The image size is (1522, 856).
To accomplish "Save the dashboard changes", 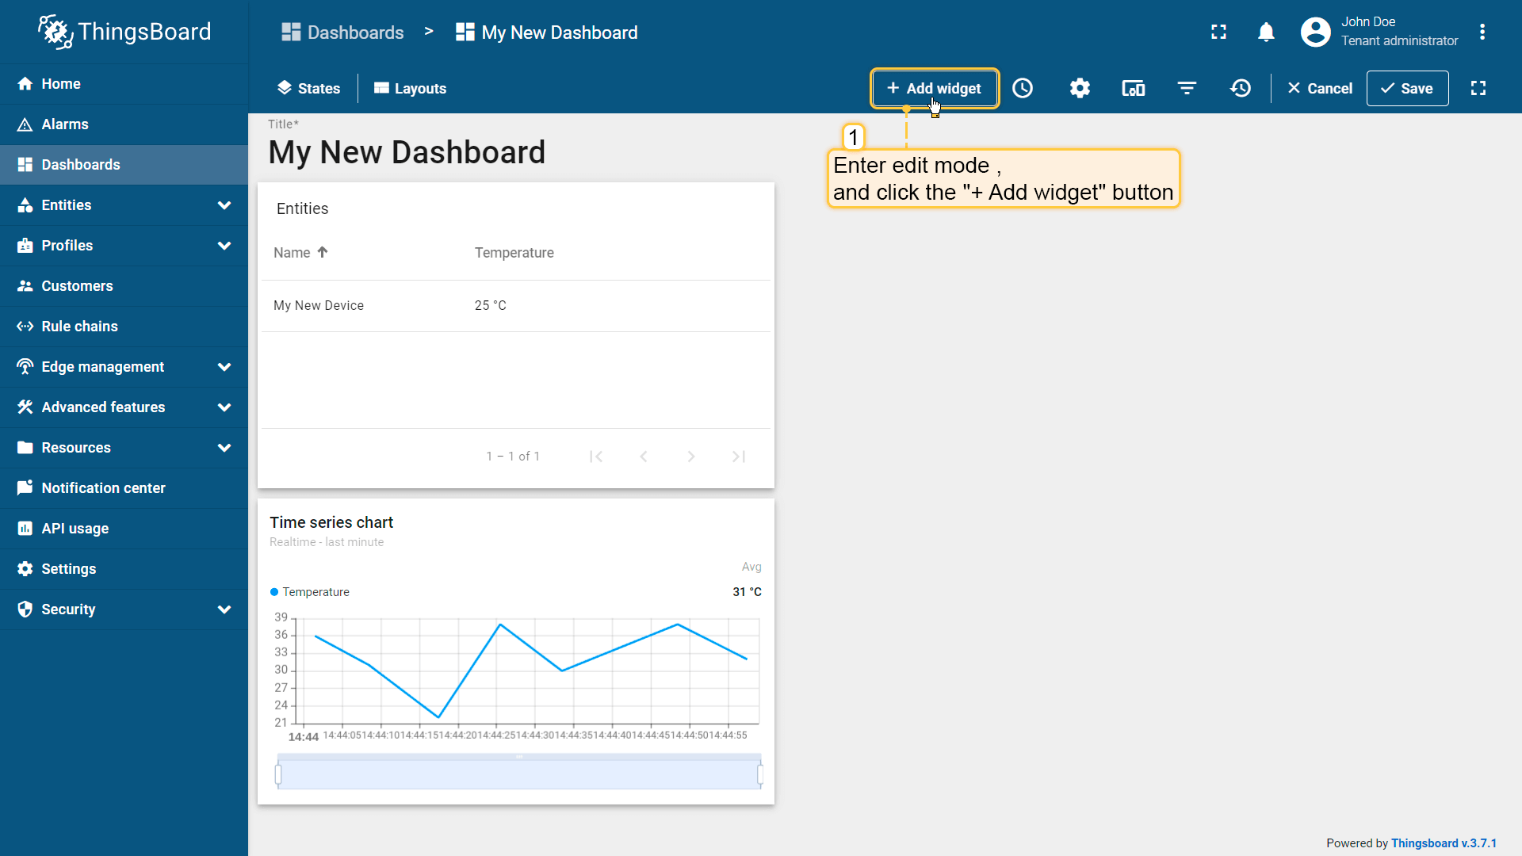I will coord(1407,88).
